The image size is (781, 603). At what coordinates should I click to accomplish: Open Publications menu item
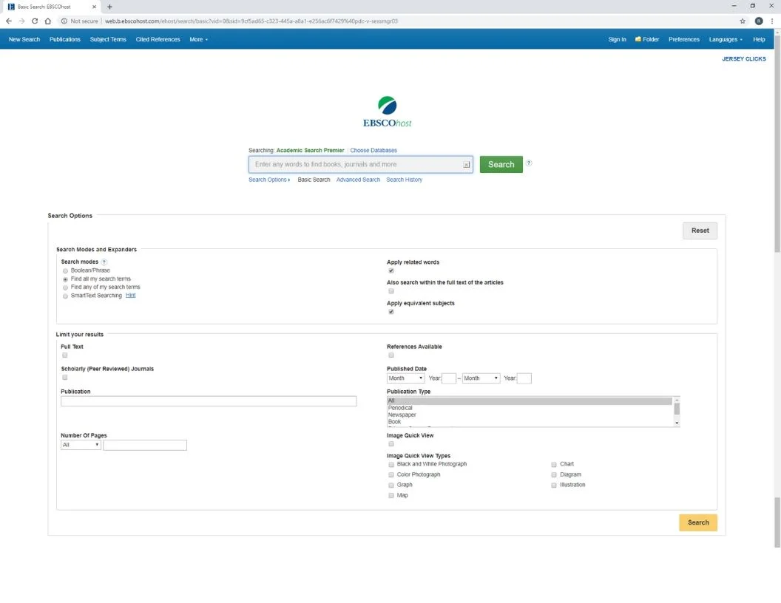point(65,39)
